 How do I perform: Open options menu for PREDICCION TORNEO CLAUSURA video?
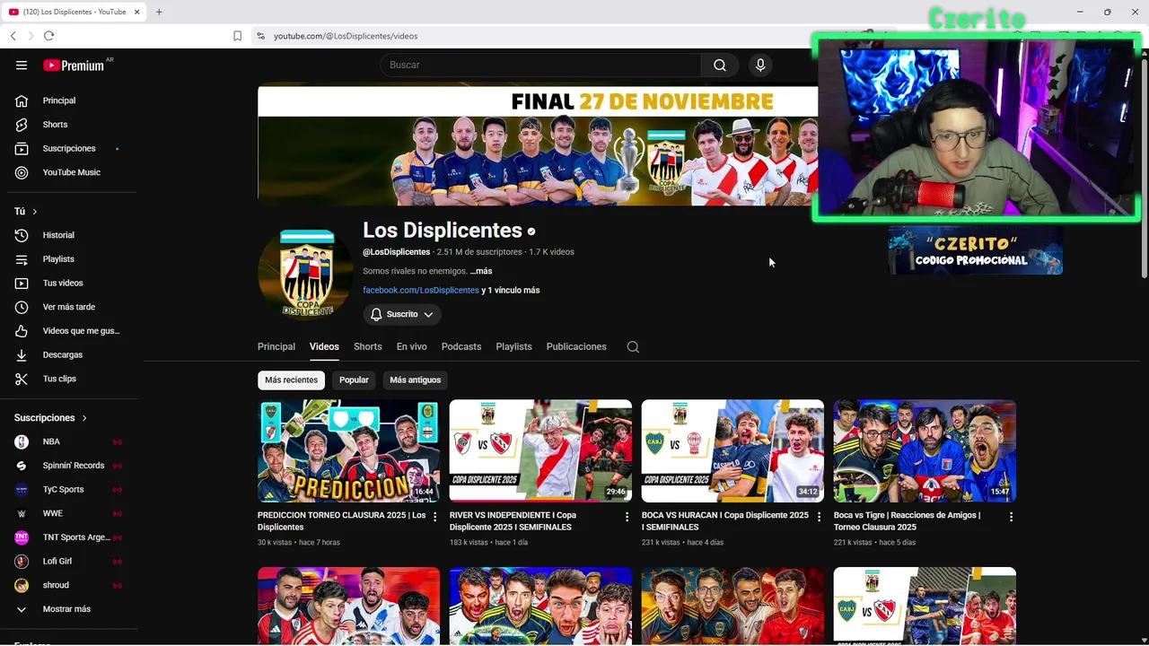click(x=434, y=517)
